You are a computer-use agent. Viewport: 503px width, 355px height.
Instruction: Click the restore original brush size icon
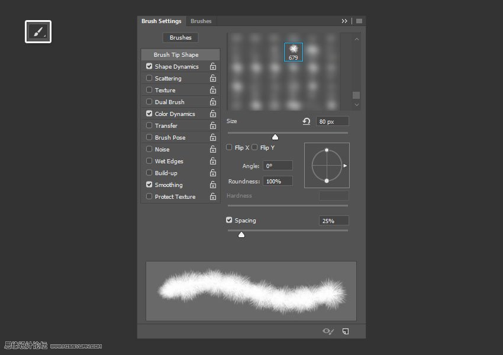point(306,121)
